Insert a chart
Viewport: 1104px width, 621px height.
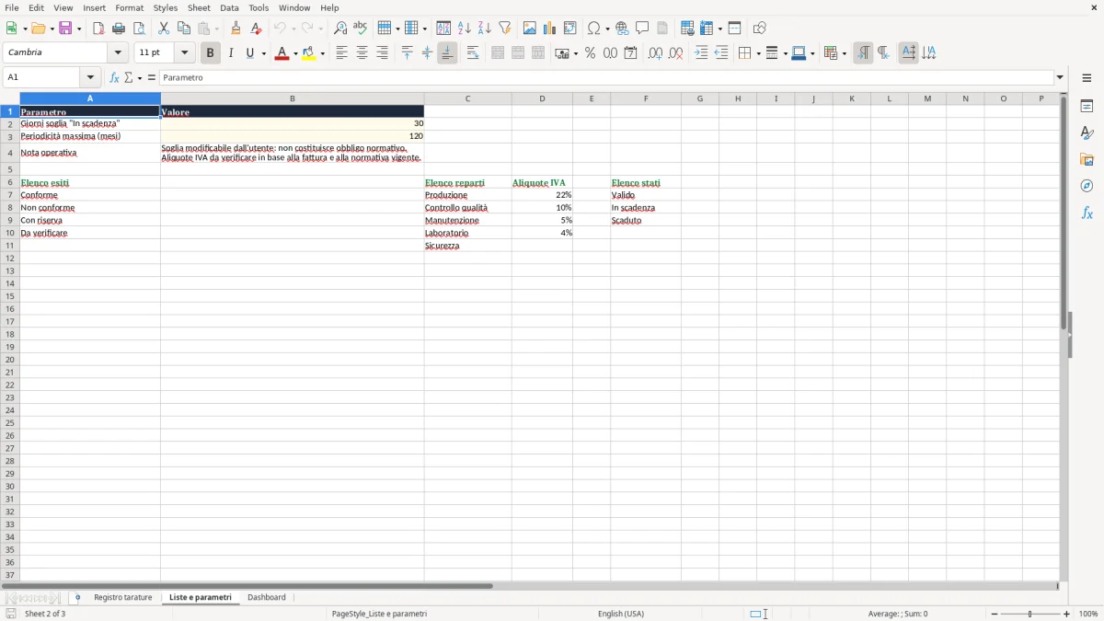coord(550,29)
